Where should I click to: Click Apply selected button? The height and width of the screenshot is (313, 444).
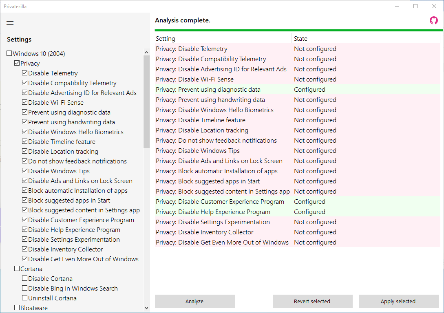point(398,301)
